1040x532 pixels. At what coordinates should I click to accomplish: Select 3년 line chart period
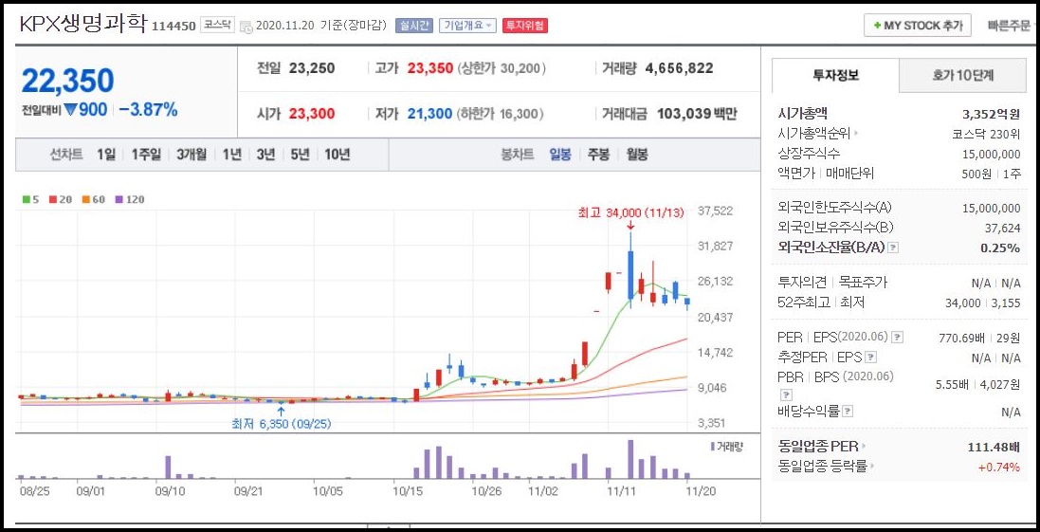266,155
